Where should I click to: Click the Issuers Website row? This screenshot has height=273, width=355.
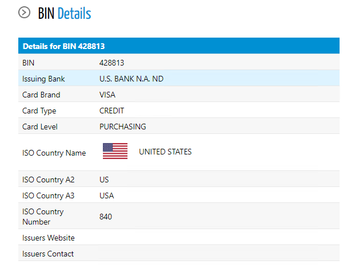click(x=179, y=237)
